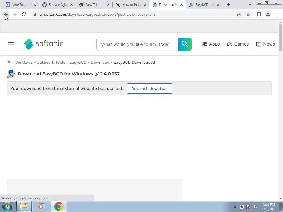Open Windows Explorer from the taskbar
The height and width of the screenshot is (212, 283).
pos(24,206)
